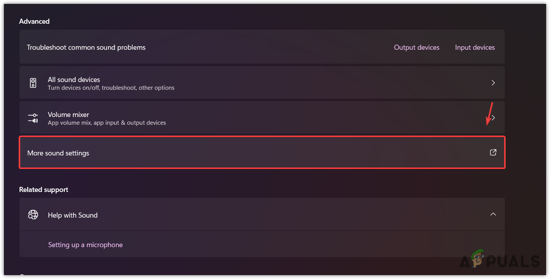
Task: Click the external link icon for More sound settings
Action: click(493, 153)
